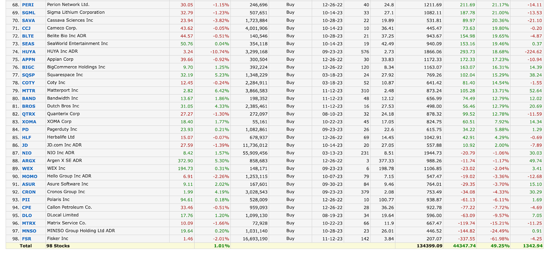Select JD's volume 11,736,012

pyautogui.click(x=255, y=145)
